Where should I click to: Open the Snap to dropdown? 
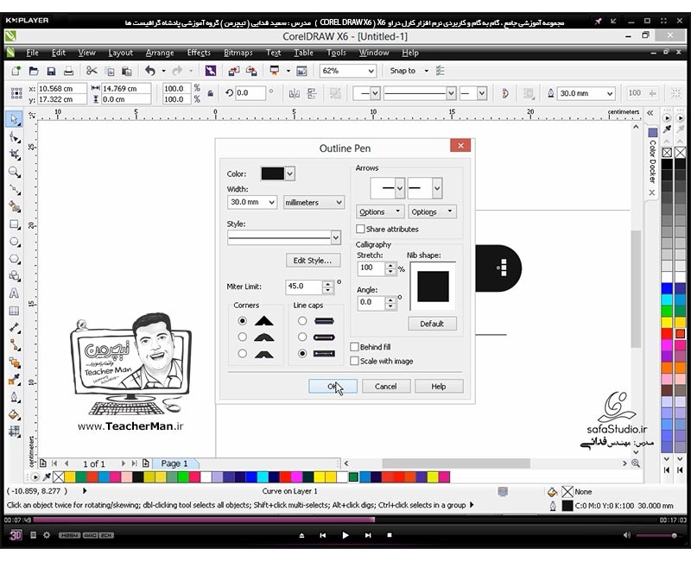point(426,71)
